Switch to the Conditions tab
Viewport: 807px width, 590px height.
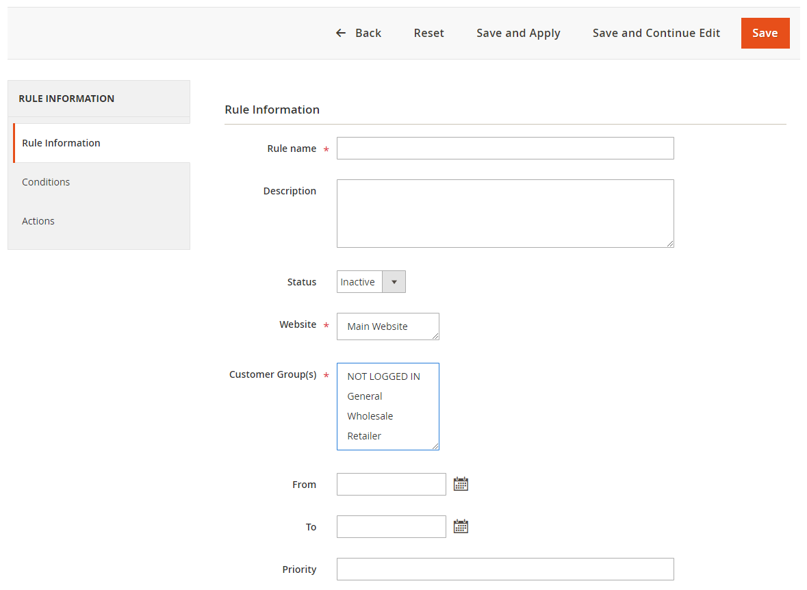pos(46,182)
